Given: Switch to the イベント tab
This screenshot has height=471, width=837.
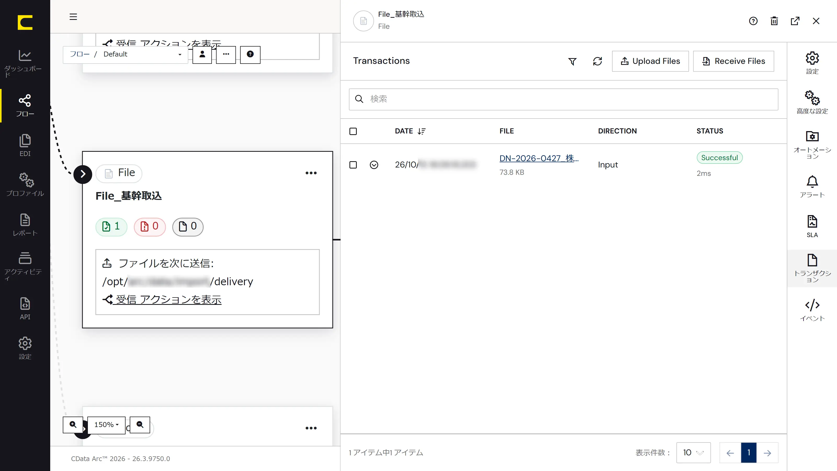Looking at the screenshot, I should 812,310.
